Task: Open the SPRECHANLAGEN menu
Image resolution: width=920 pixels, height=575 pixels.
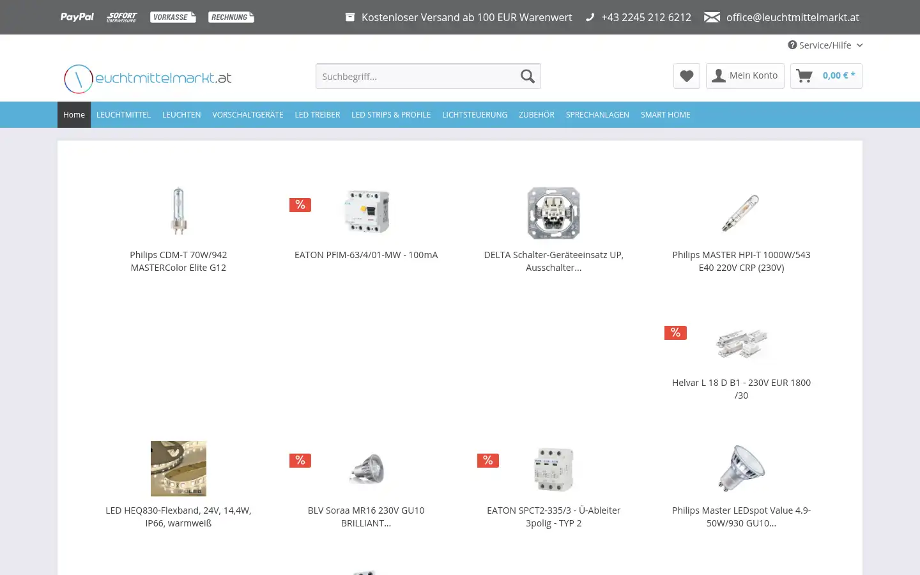Action: tap(597, 115)
